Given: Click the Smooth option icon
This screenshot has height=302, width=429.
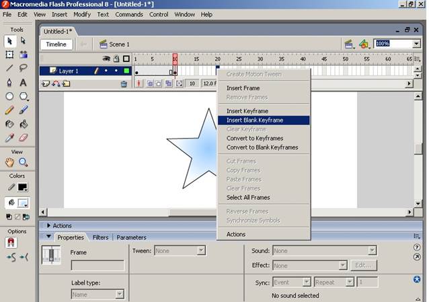Looking at the screenshot, I should click(x=11, y=257).
